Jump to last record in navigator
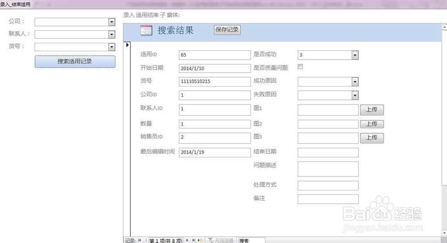This screenshot has height=243, width=447. pos(194,240)
